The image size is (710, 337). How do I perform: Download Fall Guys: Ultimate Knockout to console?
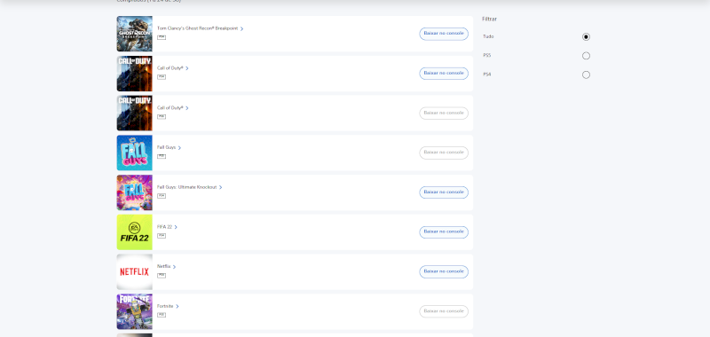coord(444,192)
